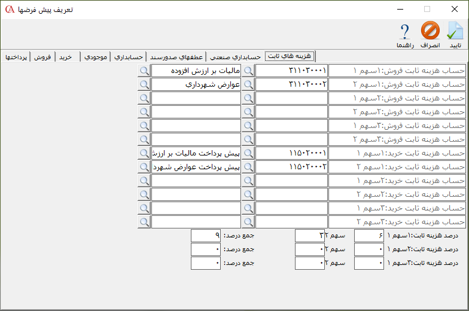The width and height of the screenshot is (469, 311).
Task: Click magnifier icon beside عوارض شهرداری field
Action: pyautogui.click(x=144, y=84)
